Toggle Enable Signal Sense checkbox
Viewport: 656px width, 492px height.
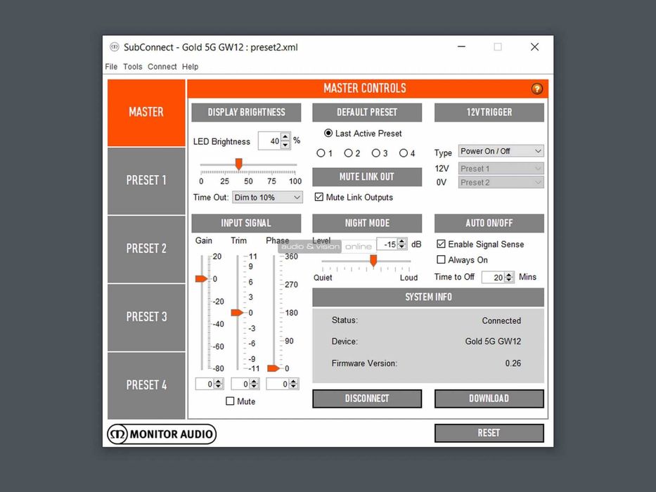click(x=441, y=244)
